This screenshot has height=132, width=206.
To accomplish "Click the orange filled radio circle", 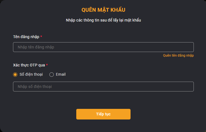I will (15, 75).
